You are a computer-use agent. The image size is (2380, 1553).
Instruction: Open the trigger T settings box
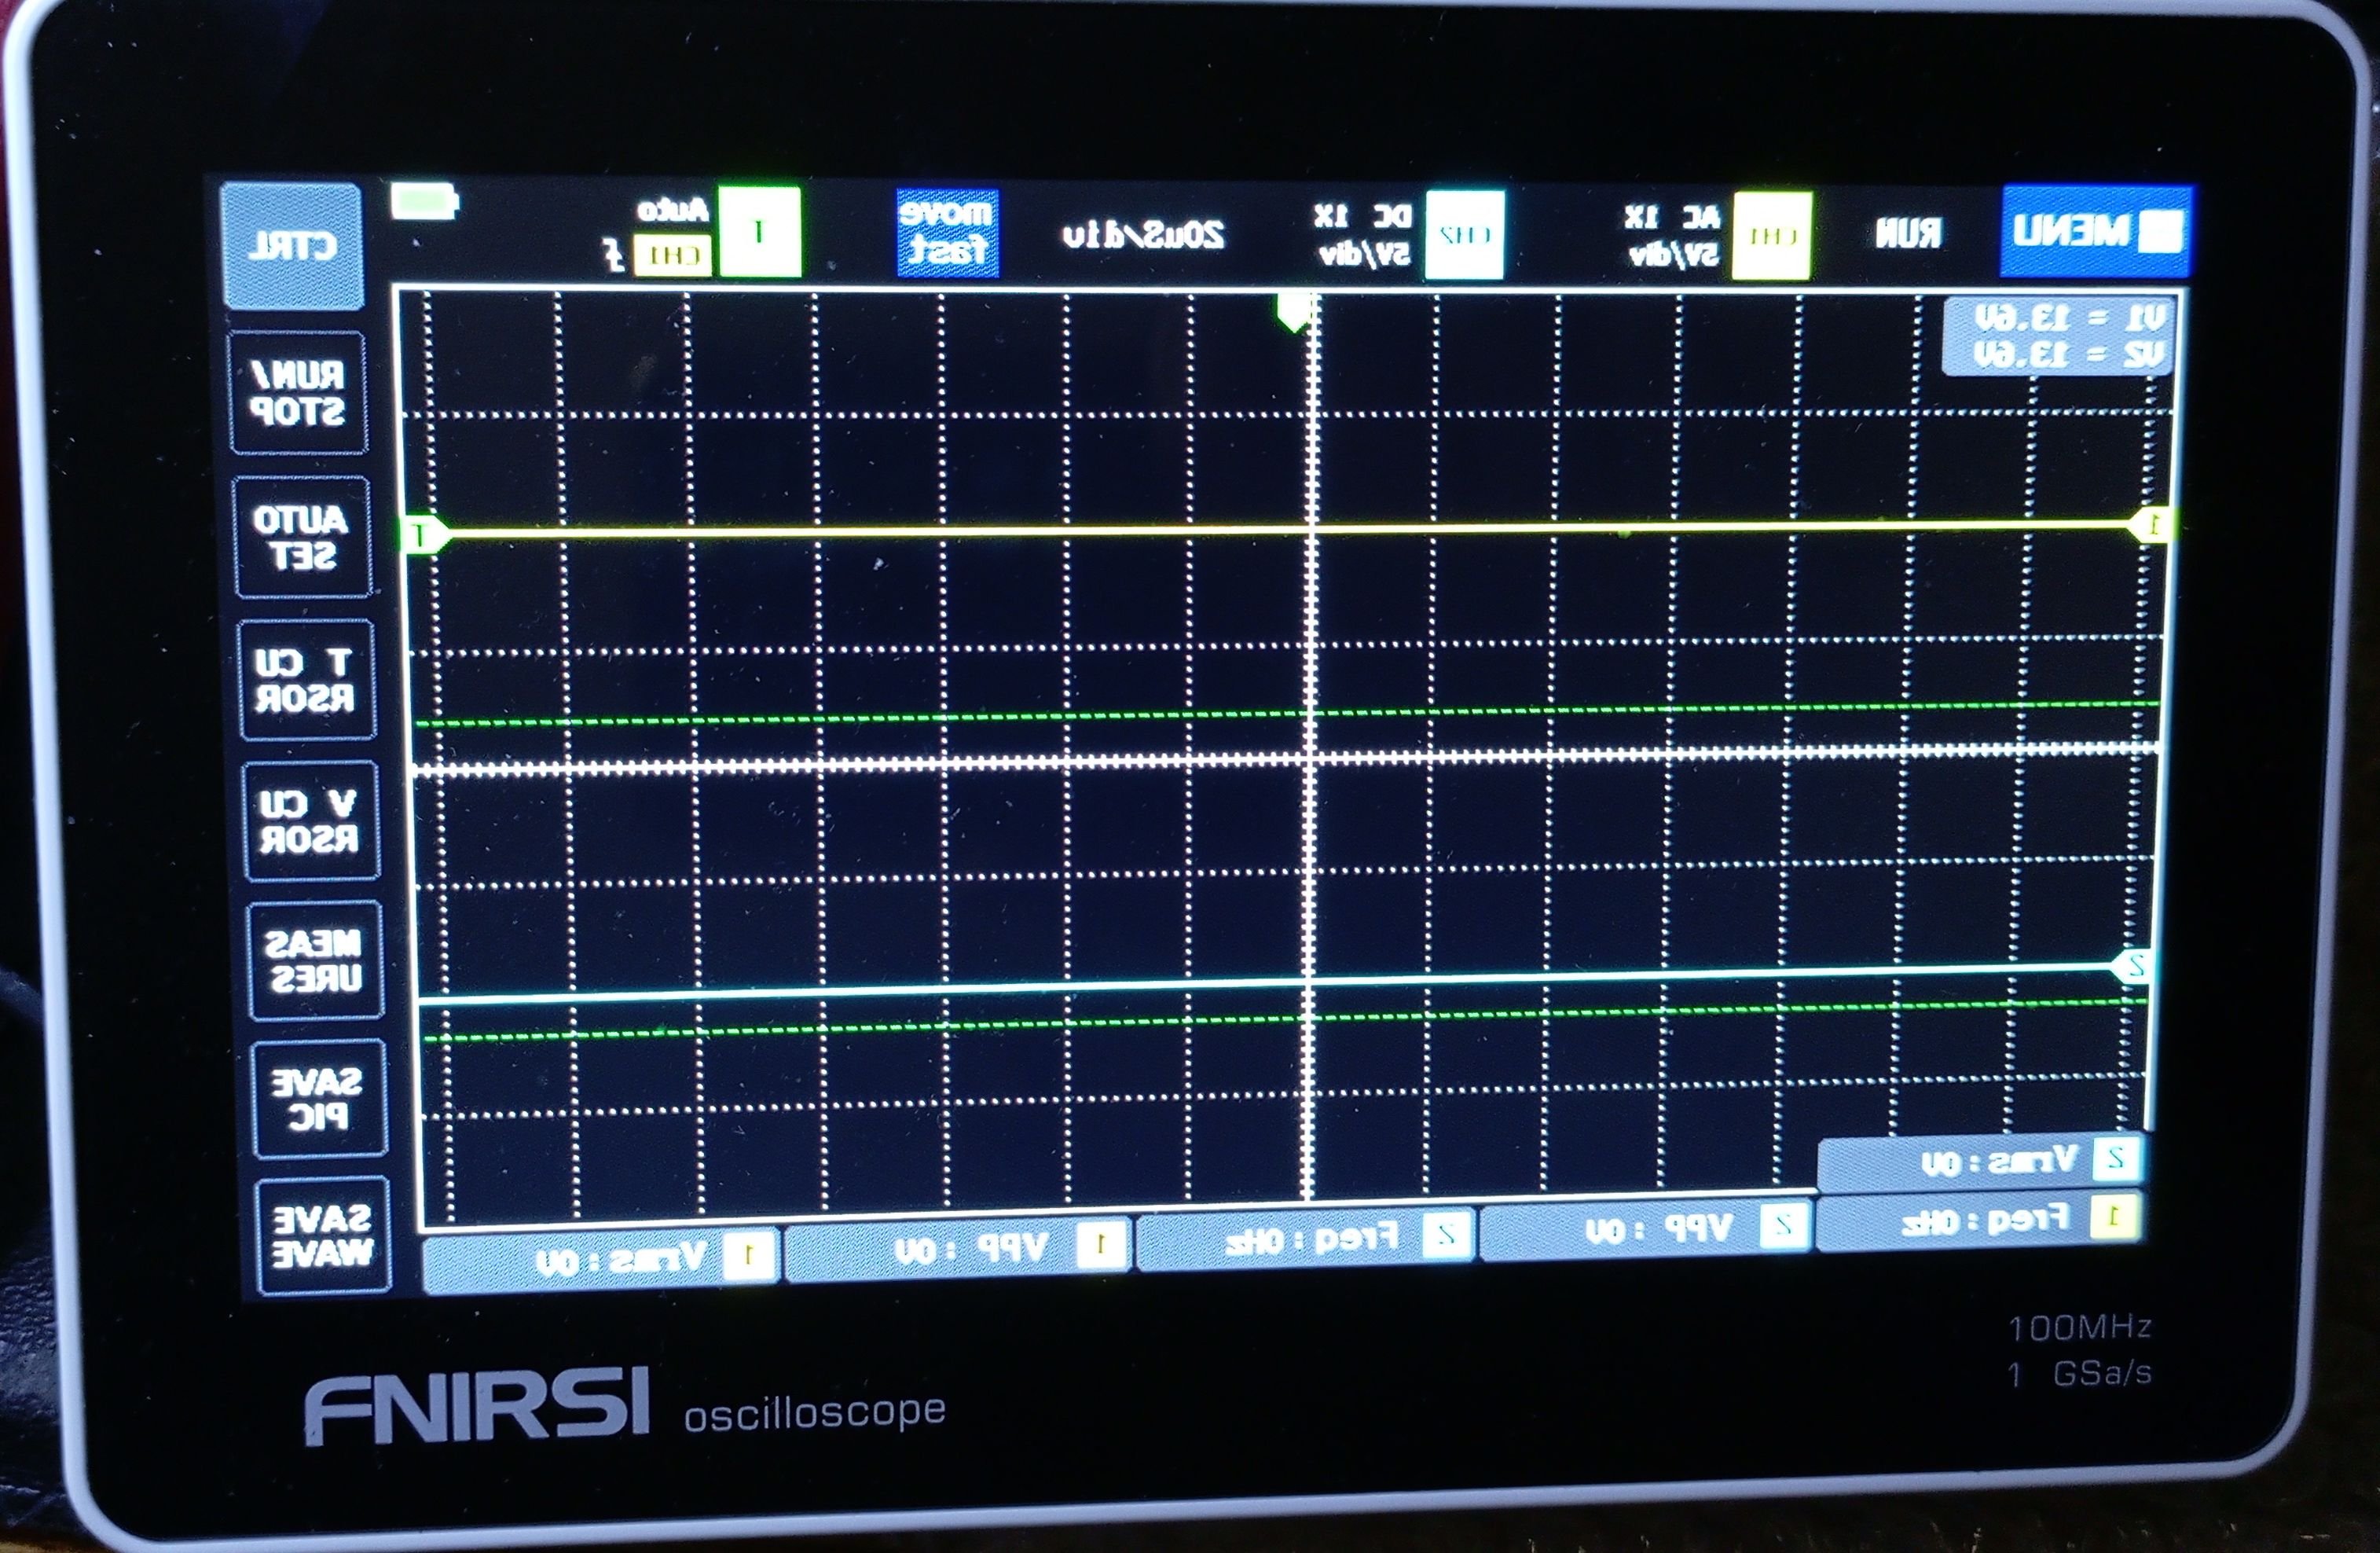pyautogui.click(x=759, y=232)
